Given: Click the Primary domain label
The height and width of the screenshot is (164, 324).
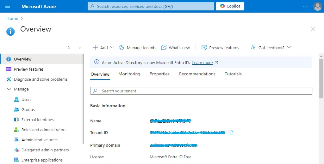Looking at the screenshot, I should click(105, 145).
